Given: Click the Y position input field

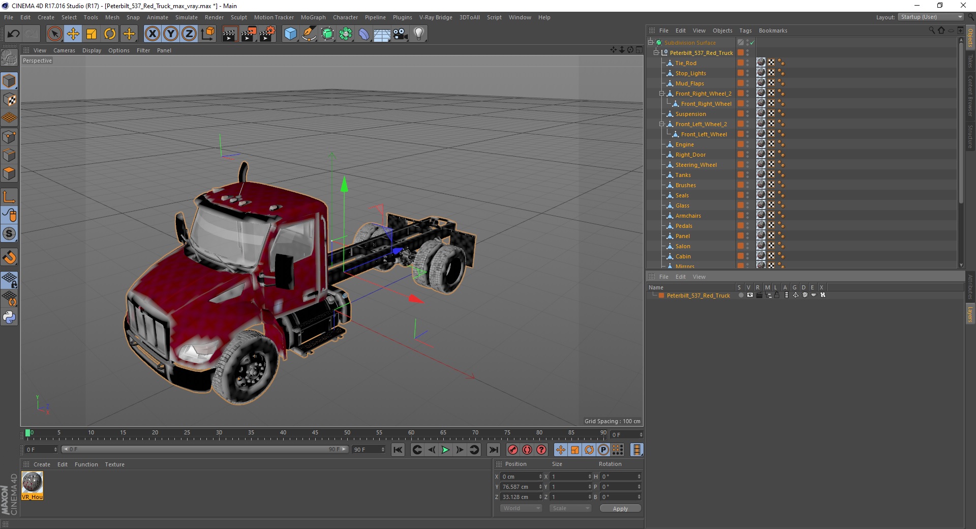Looking at the screenshot, I should (x=521, y=487).
